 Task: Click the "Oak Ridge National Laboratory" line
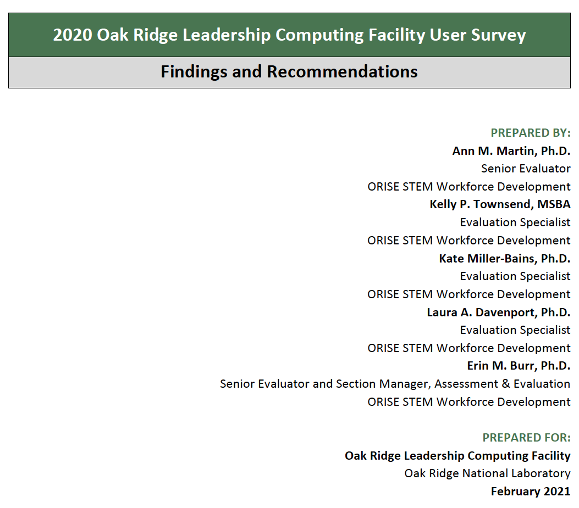(487, 473)
